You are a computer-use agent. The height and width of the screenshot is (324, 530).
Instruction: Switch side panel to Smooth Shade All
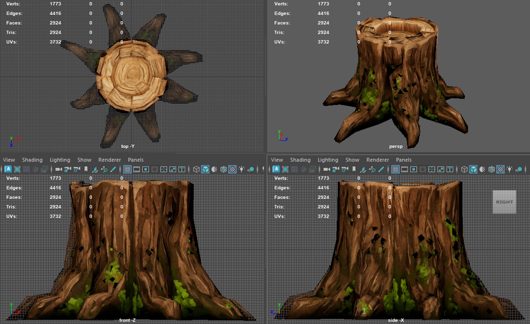click(473, 169)
